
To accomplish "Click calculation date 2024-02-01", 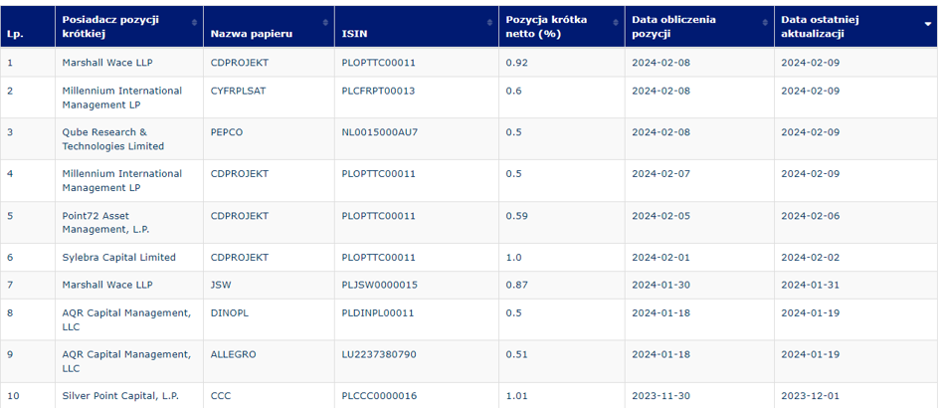I will tap(660, 257).
